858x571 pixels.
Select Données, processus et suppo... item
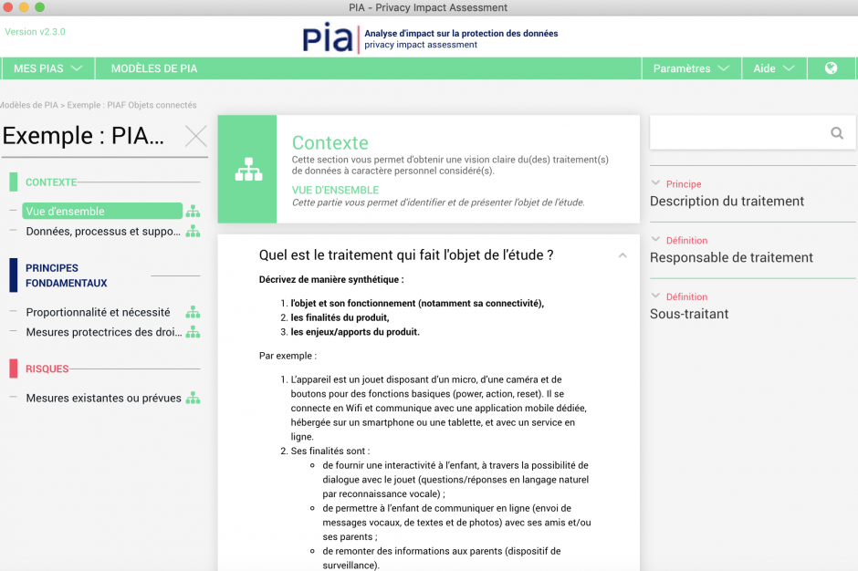pyautogui.click(x=103, y=232)
